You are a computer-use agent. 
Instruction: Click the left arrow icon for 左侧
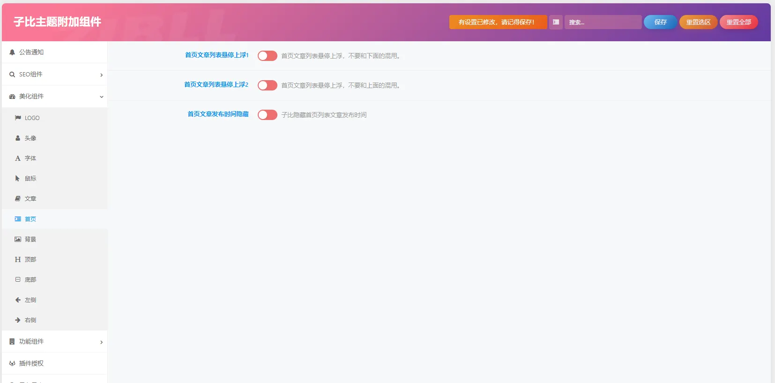tap(18, 300)
